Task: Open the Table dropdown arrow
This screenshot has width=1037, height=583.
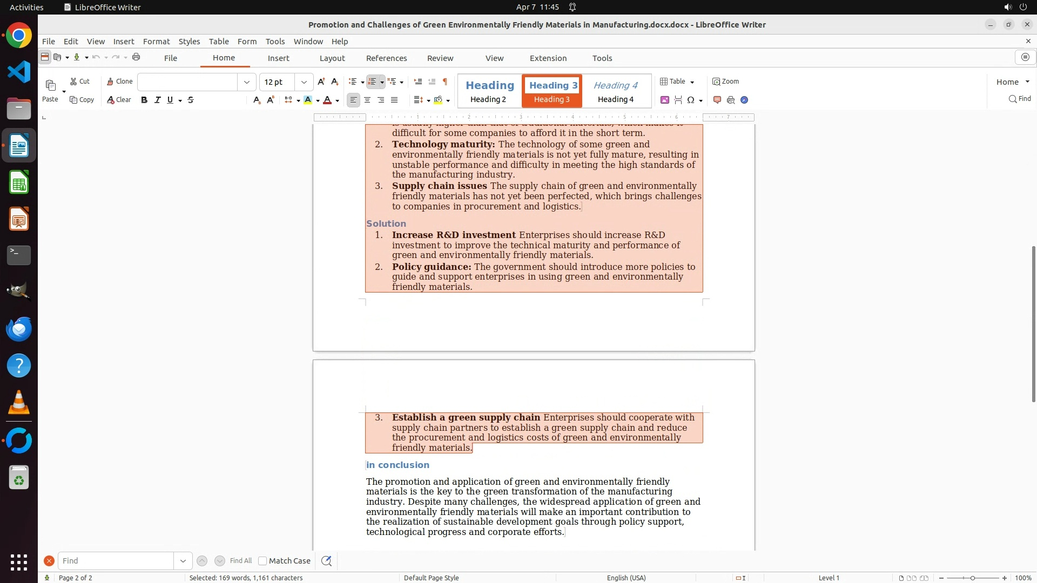Action: coord(692,82)
